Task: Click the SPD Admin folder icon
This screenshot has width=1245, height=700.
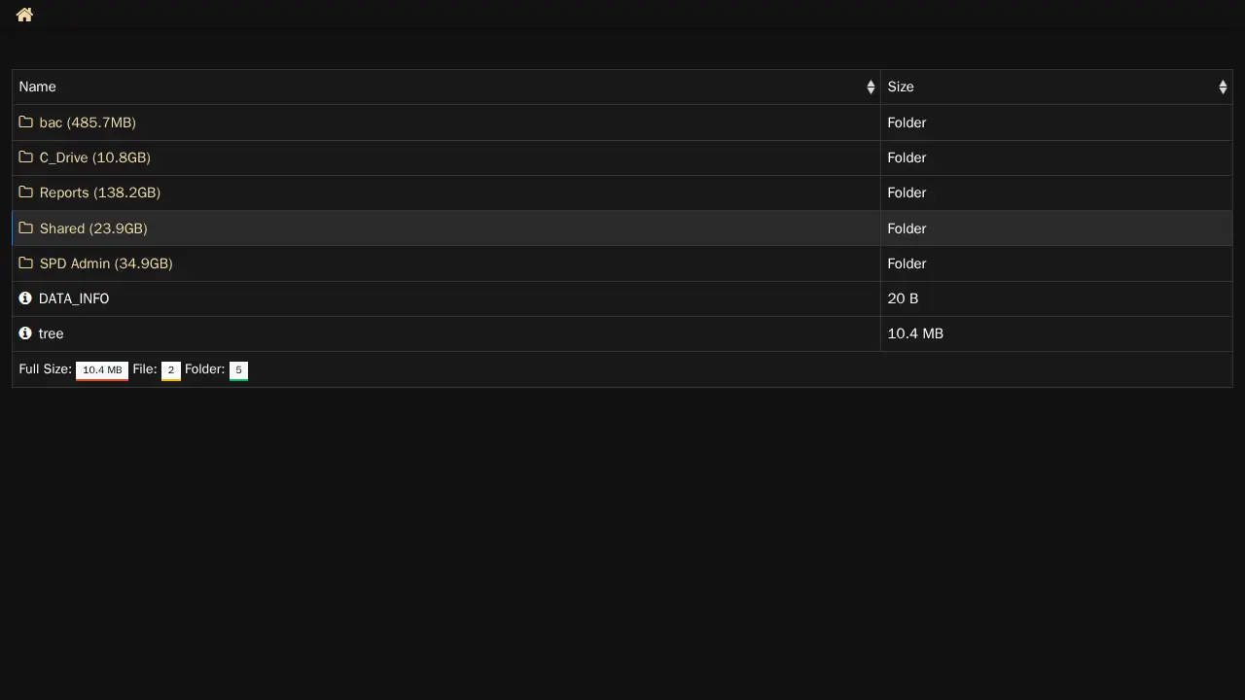Action: tap(26, 263)
